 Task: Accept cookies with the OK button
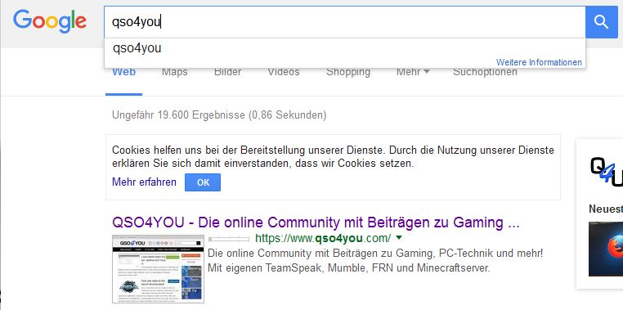coord(203,182)
